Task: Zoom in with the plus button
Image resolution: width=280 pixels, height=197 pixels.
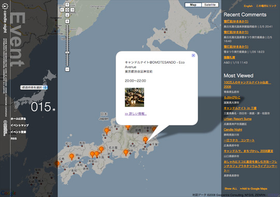Action: click(x=67, y=21)
